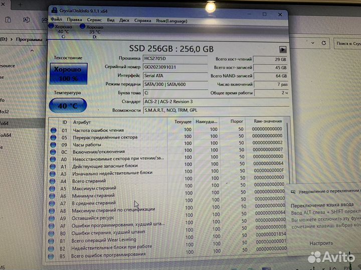Click the Число включений value 7 раз
This screenshot has height=270, width=361.
coord(271,84)
